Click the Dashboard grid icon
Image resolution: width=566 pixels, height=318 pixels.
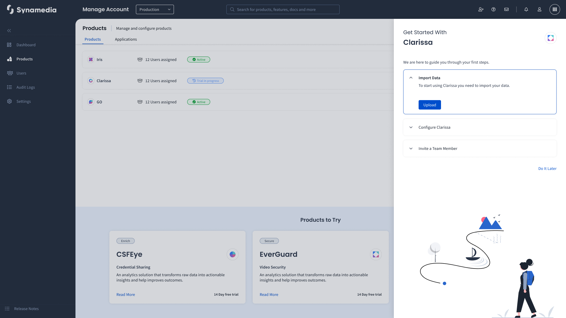[9, 45]
